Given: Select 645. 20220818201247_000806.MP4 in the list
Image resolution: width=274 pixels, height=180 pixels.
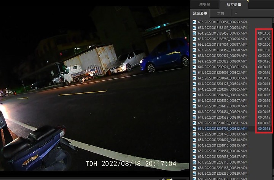Looking at the screenshot, I should click(223, 95).
